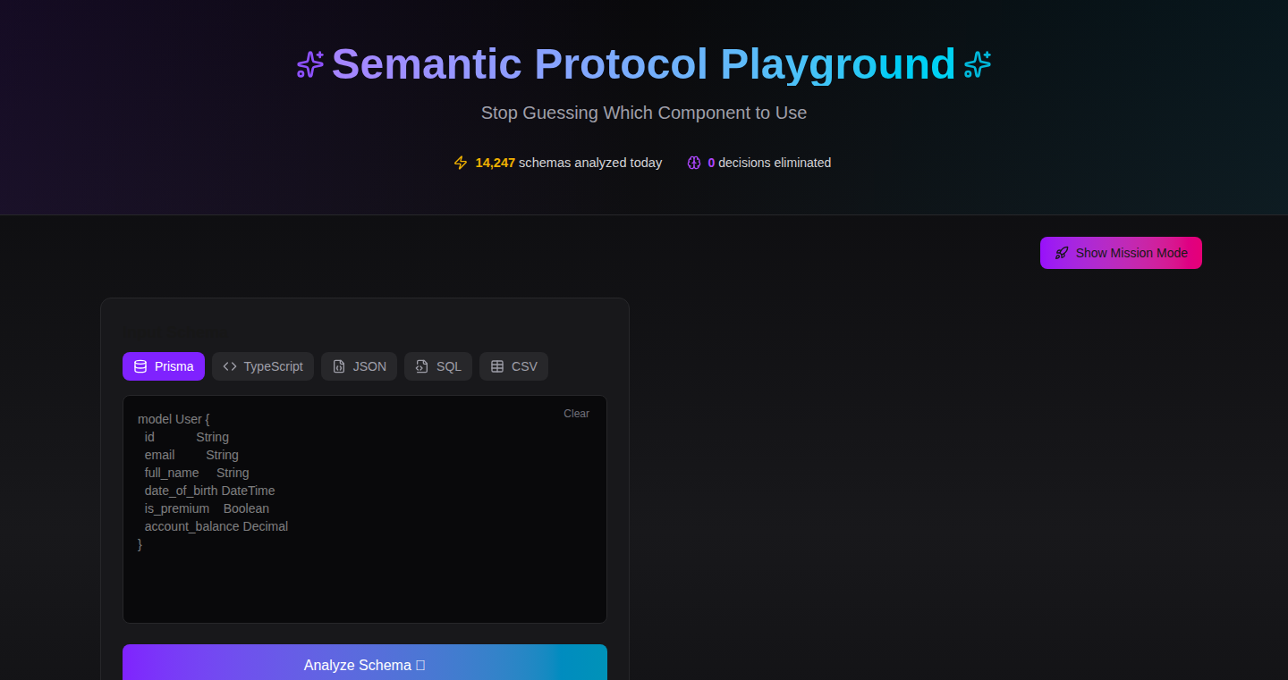Click the 'account_balance Decimal' line

[216, 526]
